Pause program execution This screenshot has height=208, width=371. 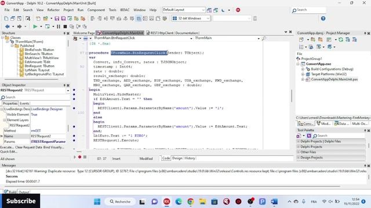59,27
